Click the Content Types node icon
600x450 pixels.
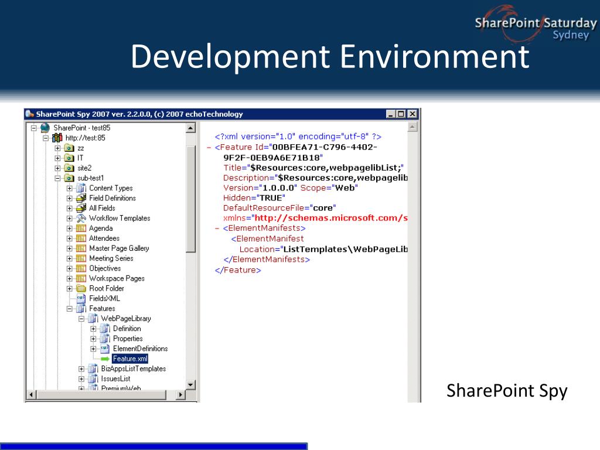point(81,188)
